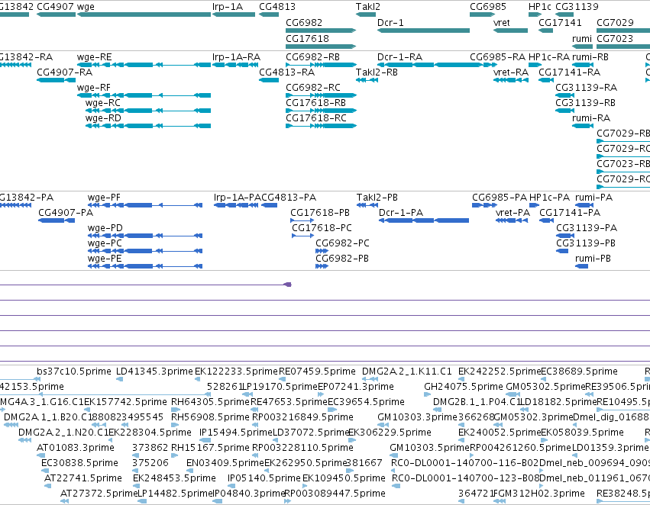Click the CG7023 gene label
The image size is (650, 505).
click(x=615, y=38)
